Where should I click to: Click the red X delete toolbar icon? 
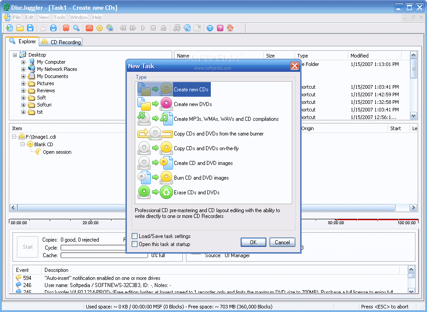click(x=66, y=28)
